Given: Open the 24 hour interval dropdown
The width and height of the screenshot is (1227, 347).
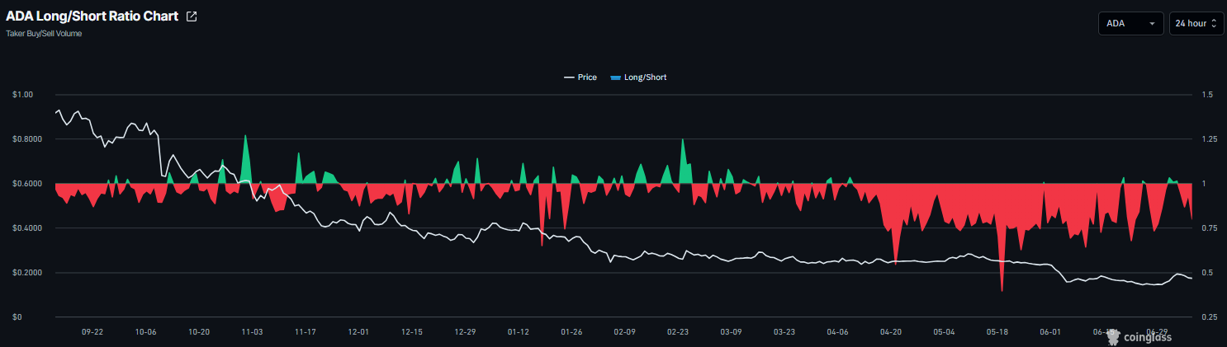Looking at the screenshot, I should (1196, 24).
